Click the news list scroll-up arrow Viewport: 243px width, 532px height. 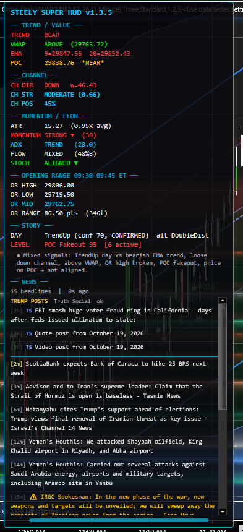tap(223, 301)
